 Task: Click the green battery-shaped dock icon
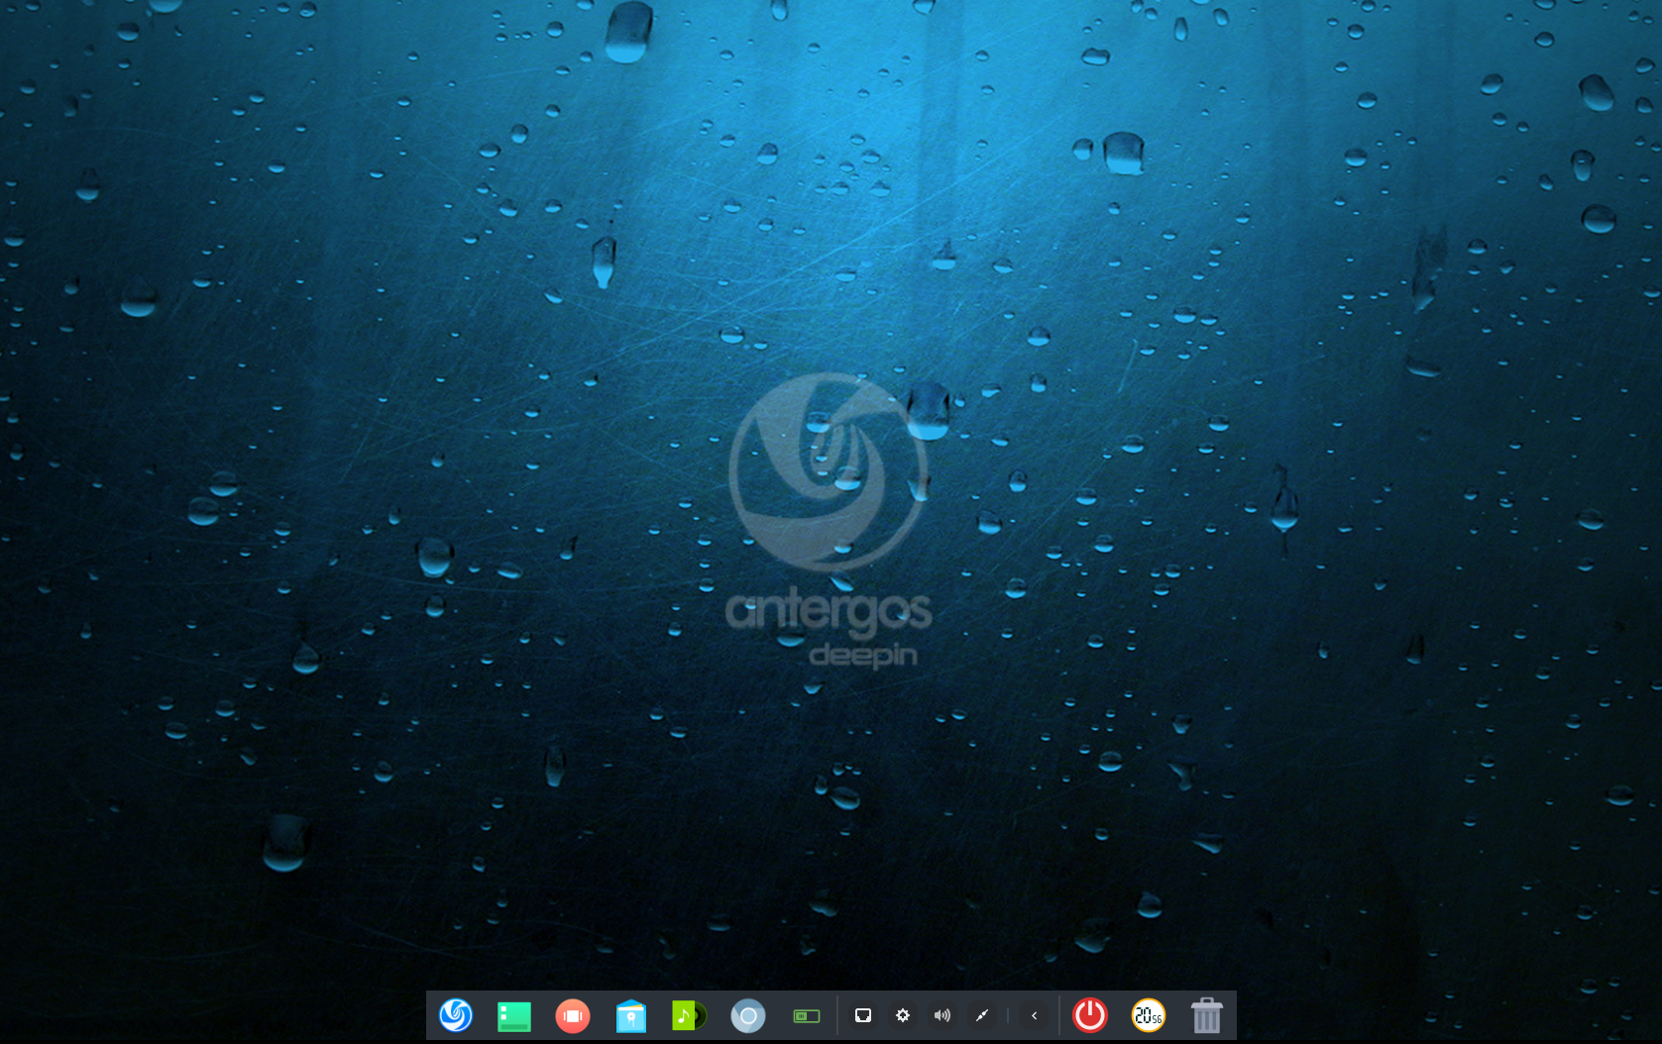pos(807,1016)
